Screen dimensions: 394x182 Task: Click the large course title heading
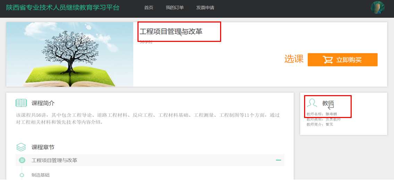click(x=171, y=31)
